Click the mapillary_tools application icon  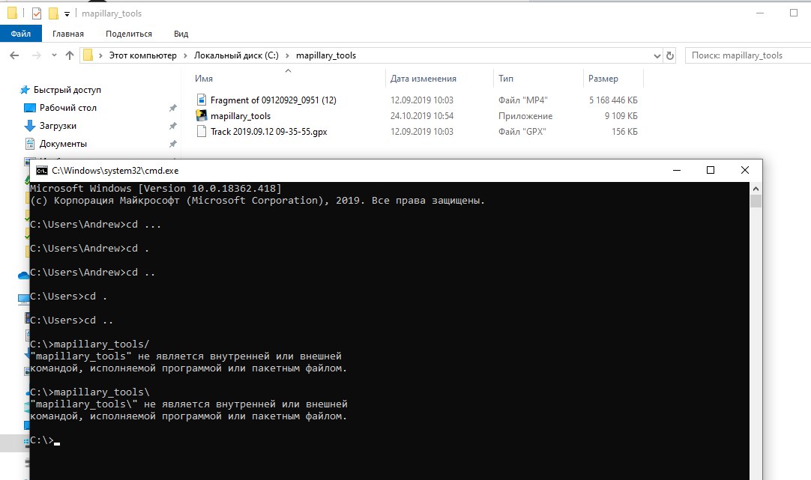[202, 115]
